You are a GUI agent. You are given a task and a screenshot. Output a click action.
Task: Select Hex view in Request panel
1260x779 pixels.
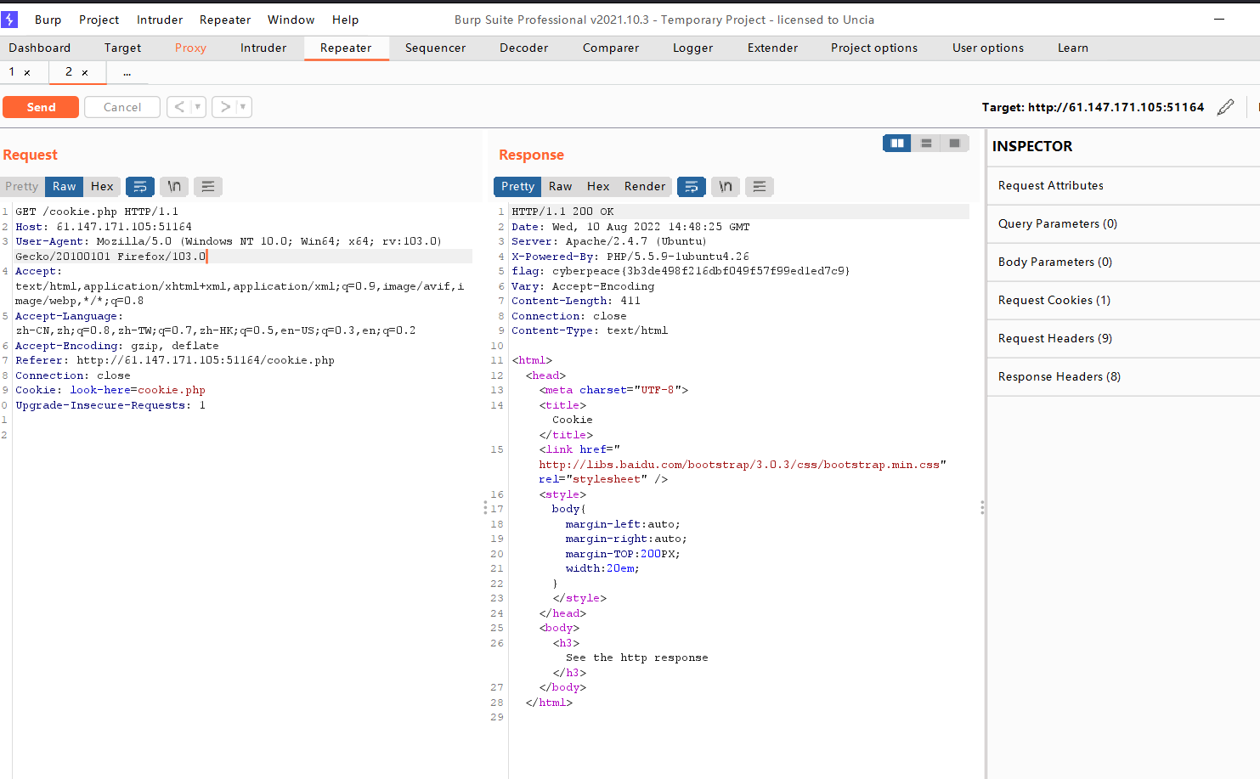tap(102, 187)
